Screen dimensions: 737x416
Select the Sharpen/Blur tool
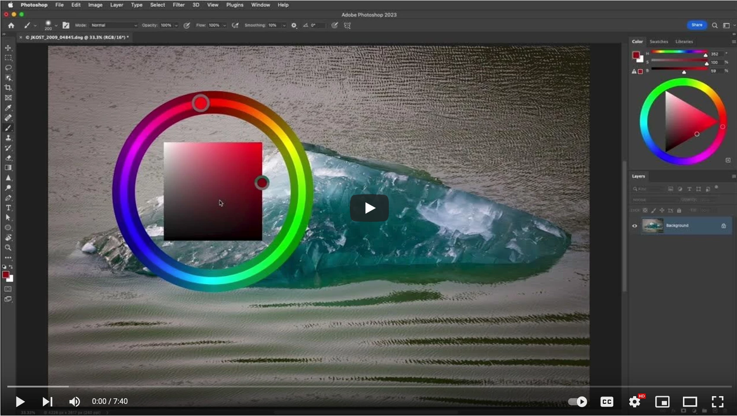pos(8,178)
